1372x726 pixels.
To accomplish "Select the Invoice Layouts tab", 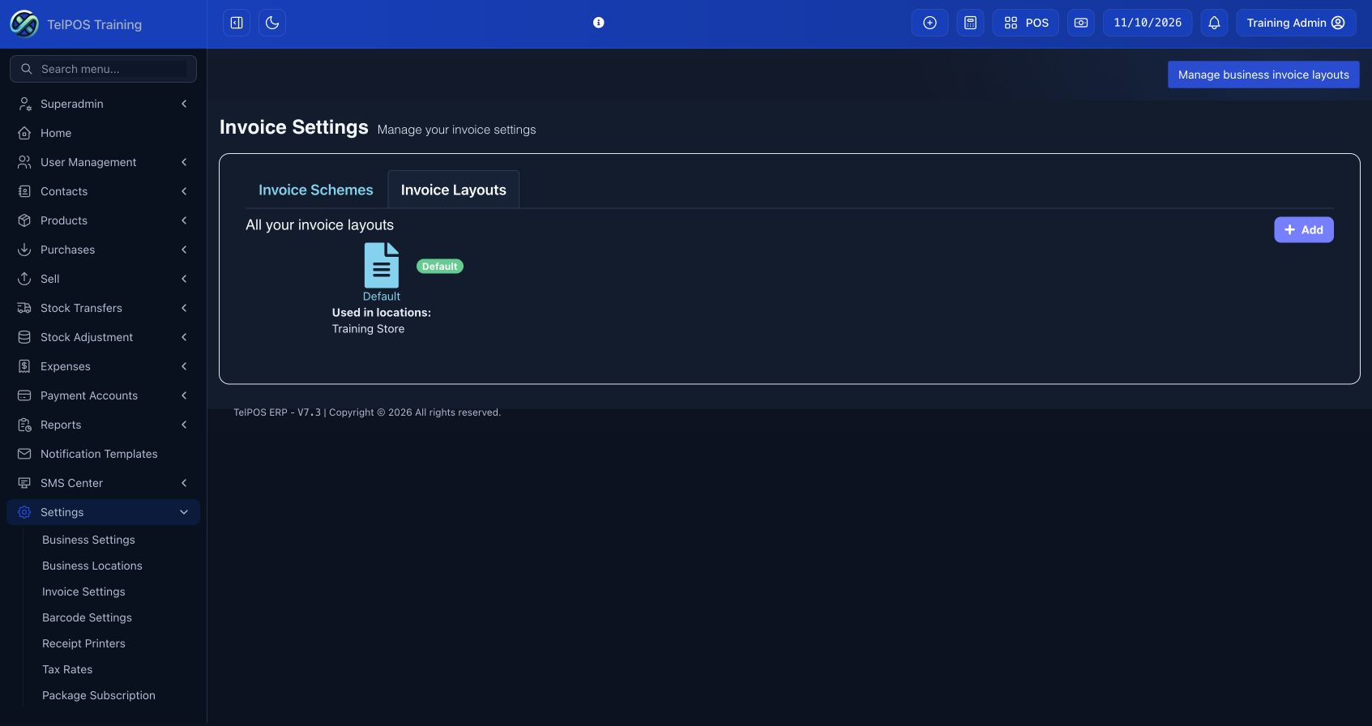I will [454, 190].
